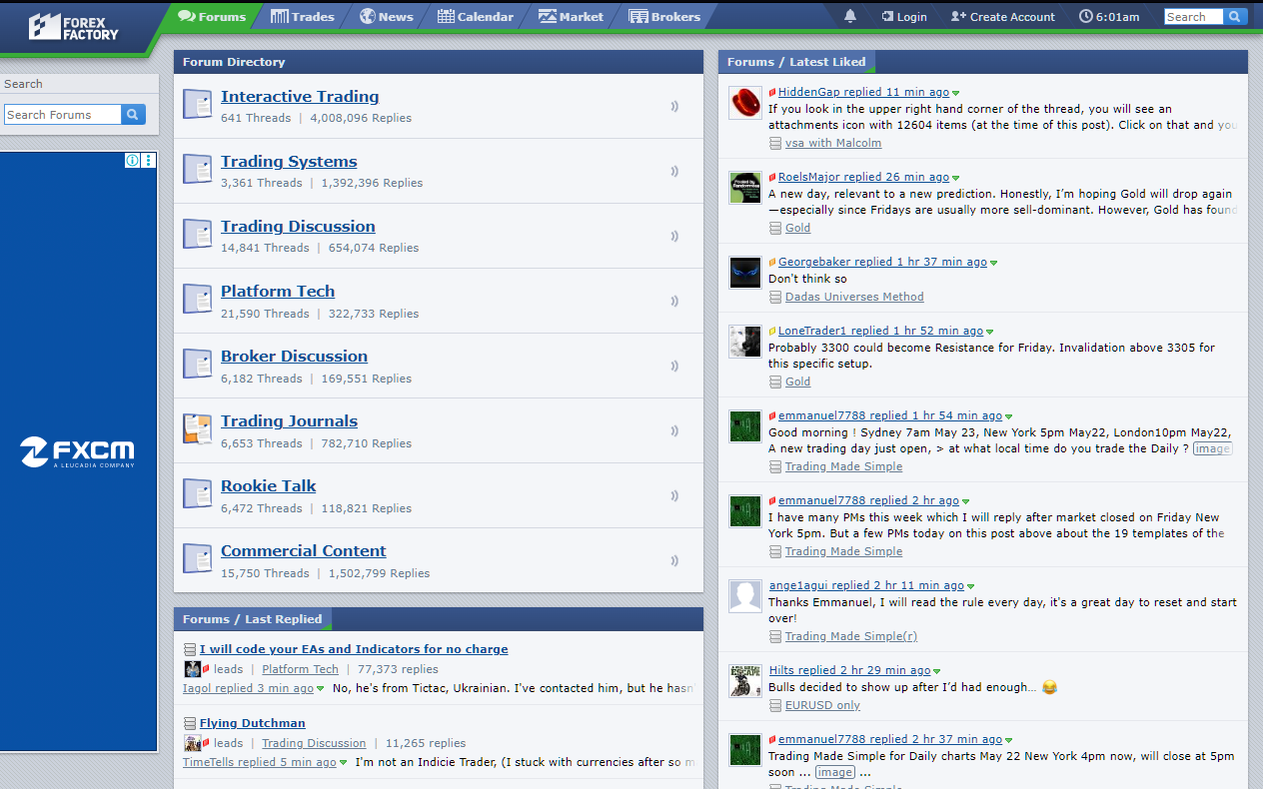This screenshot has height=789, width=1263.
Task: Click the Rookie Talk feed icon
Action: [x=674, y=495]
